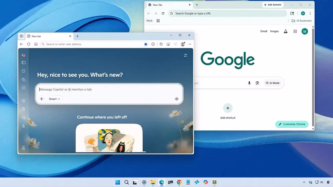Open Edge Settings and more ellipsis menu
The image size is (333, 187).
190,44
